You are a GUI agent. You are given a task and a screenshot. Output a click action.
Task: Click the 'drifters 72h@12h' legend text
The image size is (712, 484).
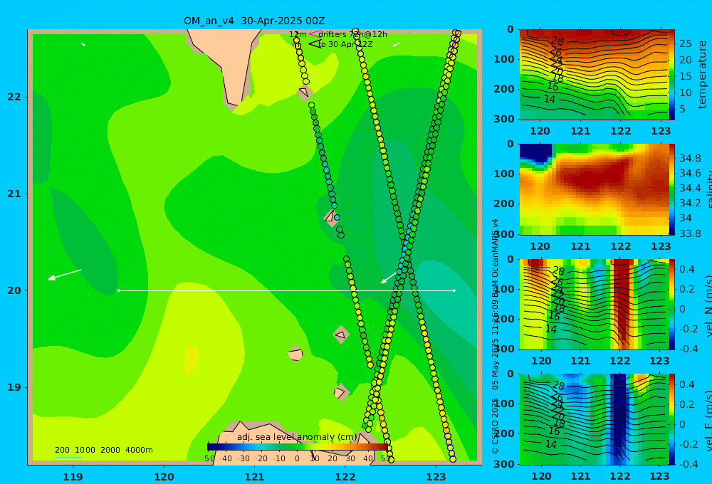click(x=353, y=34)
